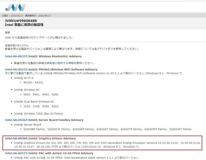The image size is (206, 160).
Task: Click the AX200、AX201 sub-item
Action: pos(33,82)
